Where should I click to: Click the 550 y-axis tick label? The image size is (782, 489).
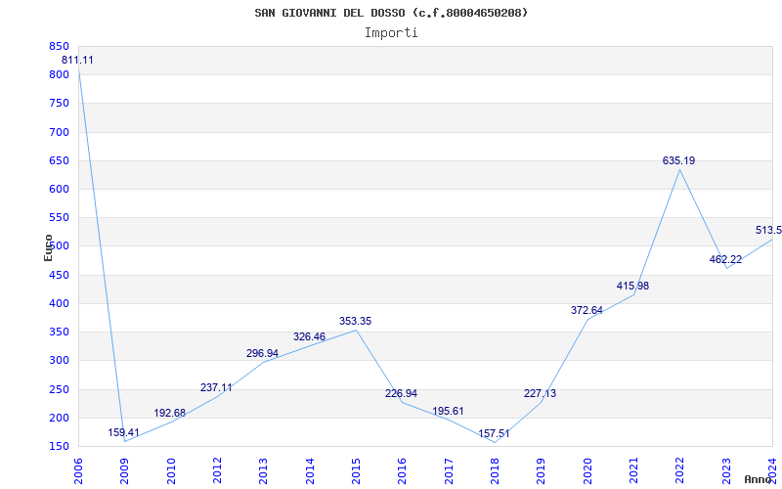point(59,217)
